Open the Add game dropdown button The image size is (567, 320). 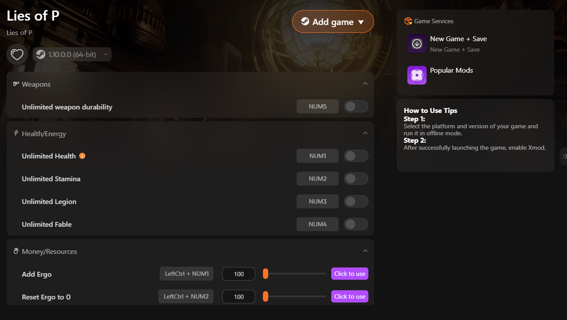click(x=333, y=22)
